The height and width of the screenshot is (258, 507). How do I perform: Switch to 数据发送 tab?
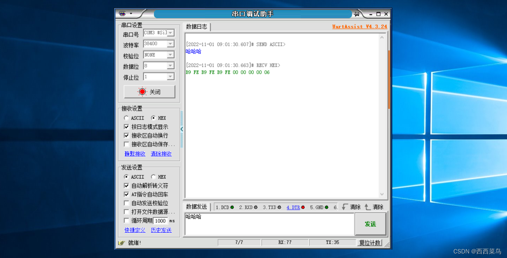tap(197, 207)
